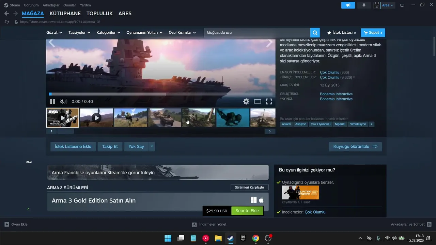This screenshot has height=245, width=436.
Task: Open the Görünüm menu
Action: click(x=31, y=5)
